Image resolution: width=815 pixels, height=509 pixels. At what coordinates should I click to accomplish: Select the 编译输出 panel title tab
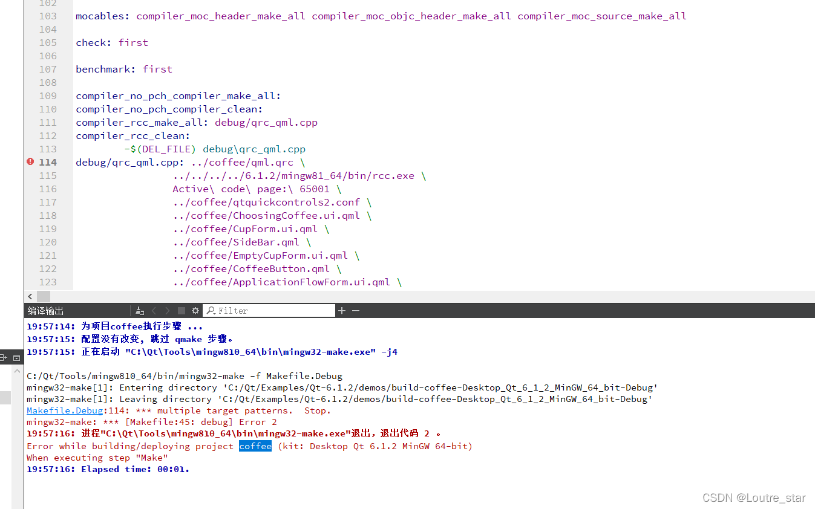coord(45,310)
